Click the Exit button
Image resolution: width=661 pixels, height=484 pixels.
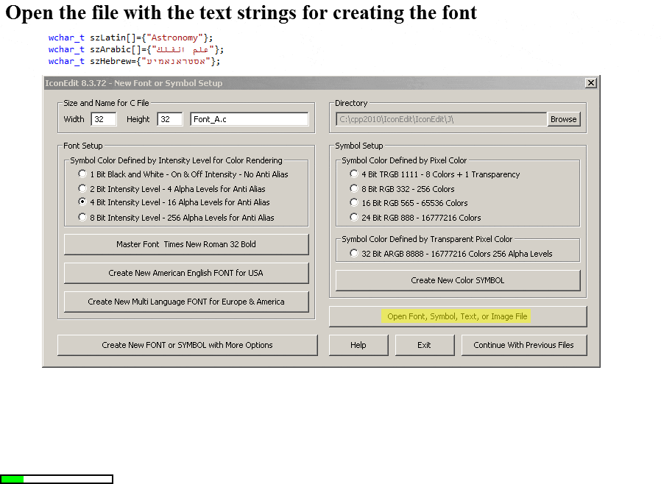click(x=425, y=345)
